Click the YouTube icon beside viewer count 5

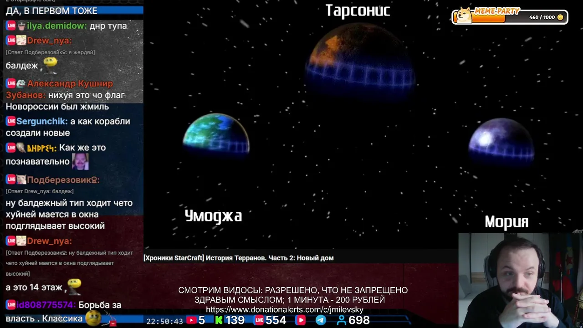click(x=191, y=320)
